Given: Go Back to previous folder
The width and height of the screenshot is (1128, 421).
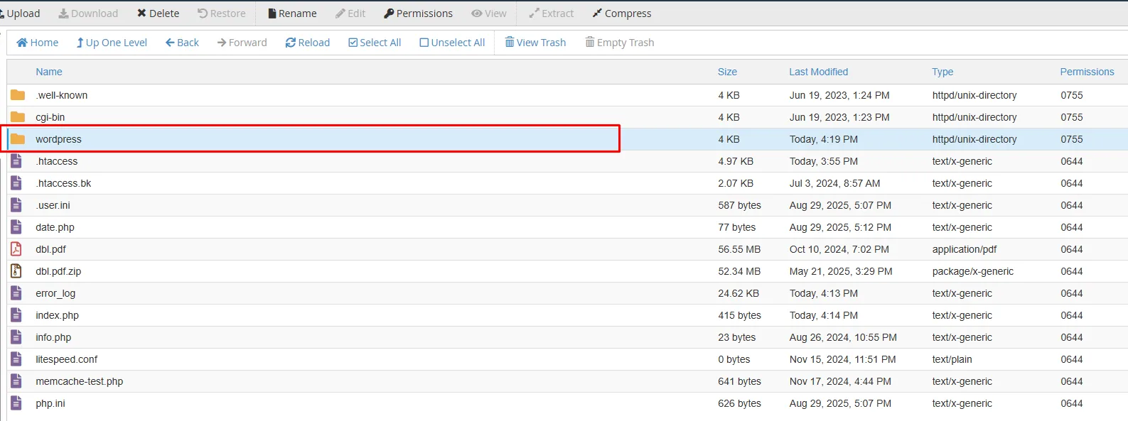Looking at the screenshot, I should 182,43.
